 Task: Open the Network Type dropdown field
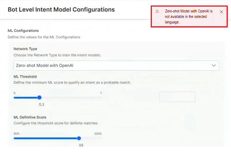pyautogui.click(x=110, y=65)
